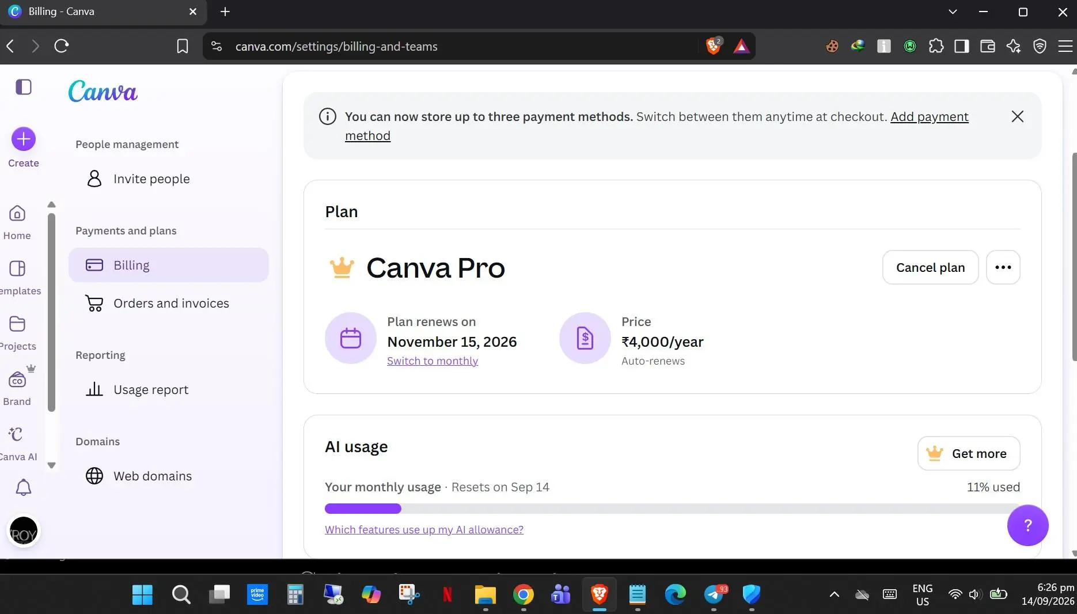Go back in browser

tap(10, 46)
